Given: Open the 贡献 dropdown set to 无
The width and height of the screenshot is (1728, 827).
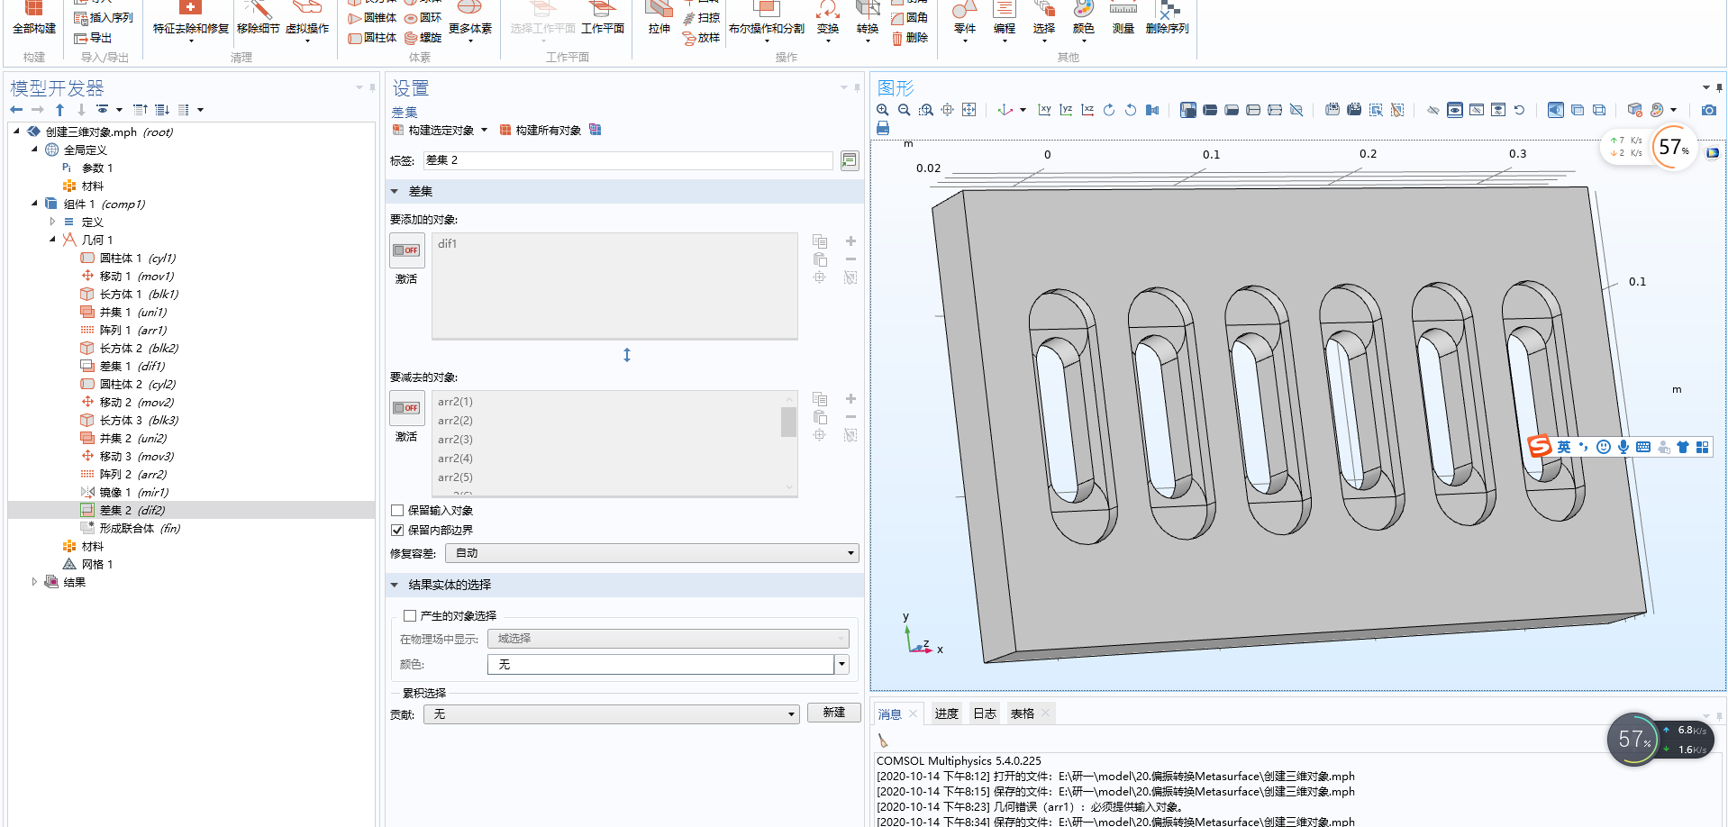Looking at the screenshot, I should [612, 713].
